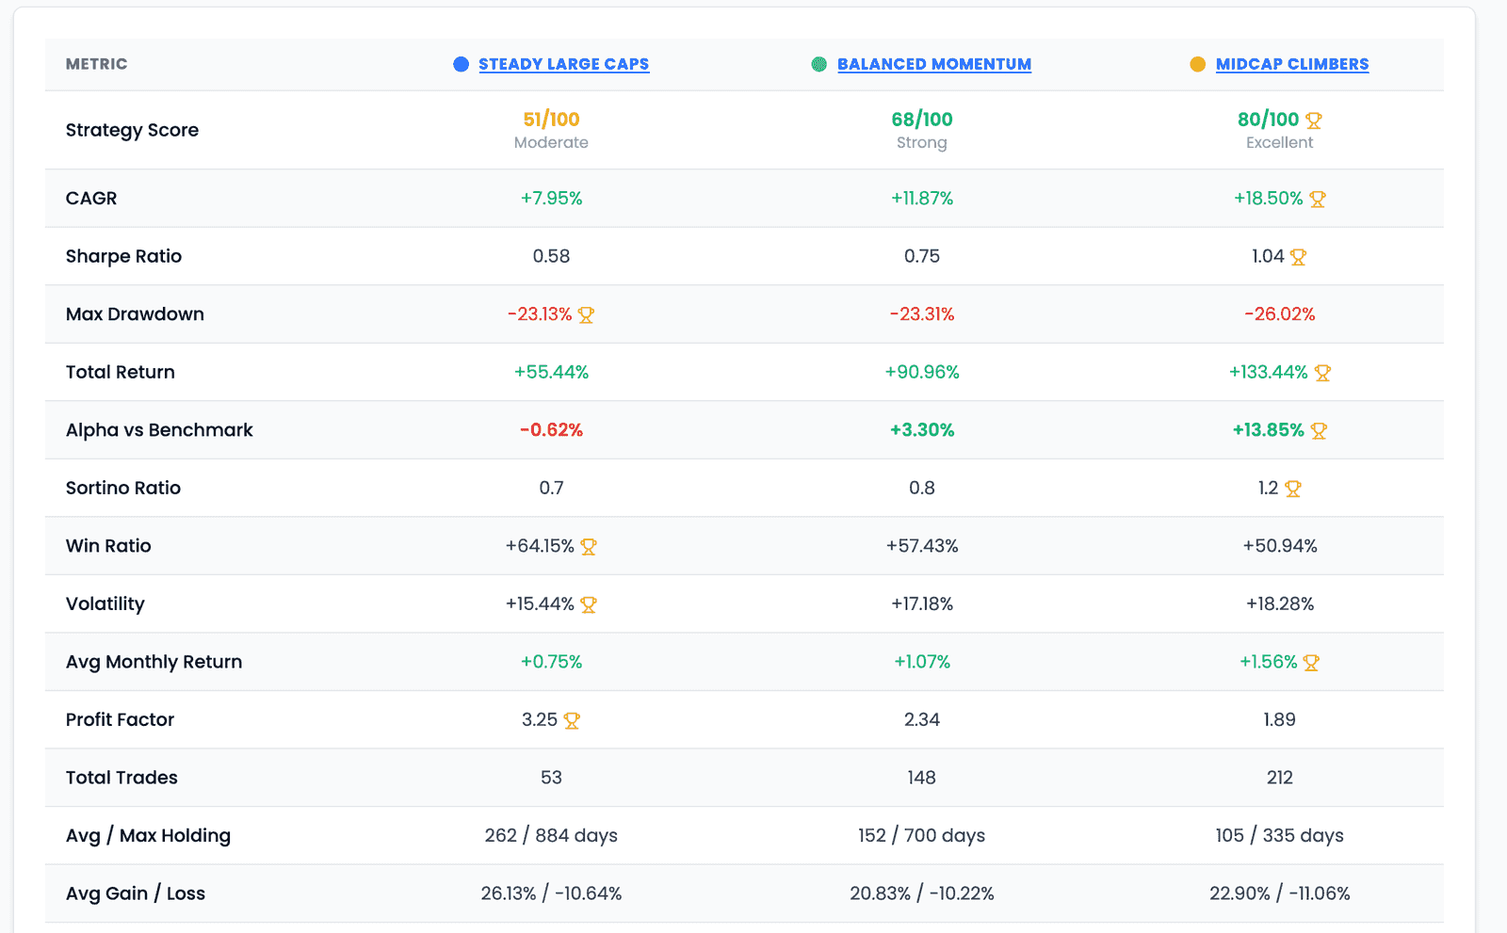Click the trophy icon beside +1.56% monthly return
Screen dimensions: 1507x933
click(x=1311, y=663)
